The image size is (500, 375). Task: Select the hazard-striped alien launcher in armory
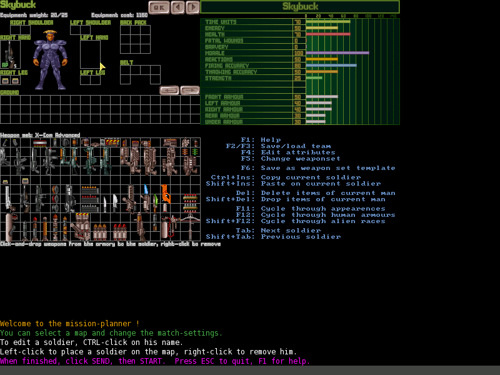click(x=81, y=227)
